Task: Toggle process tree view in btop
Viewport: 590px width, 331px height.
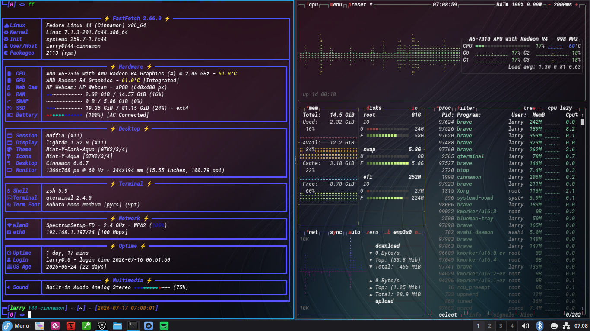Action: point(529,108)
